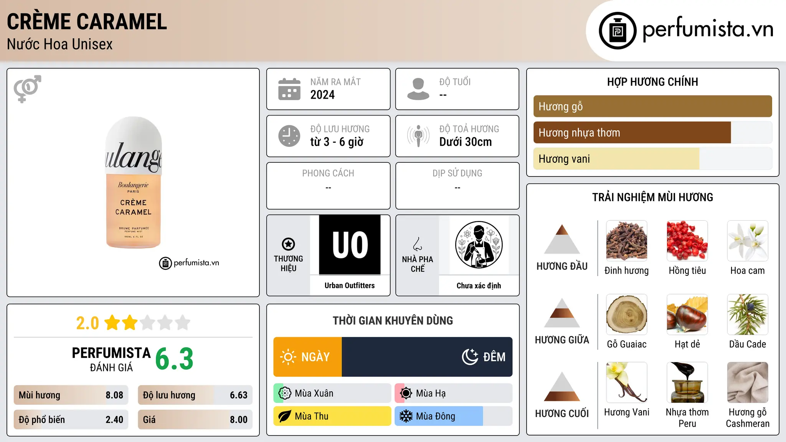Select the Hoa cam orange blossom image
The image size is (786, 442).
pos(748,241)
